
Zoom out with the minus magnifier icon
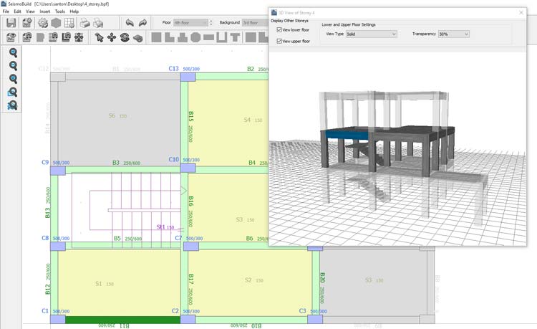tap(13, 65)
